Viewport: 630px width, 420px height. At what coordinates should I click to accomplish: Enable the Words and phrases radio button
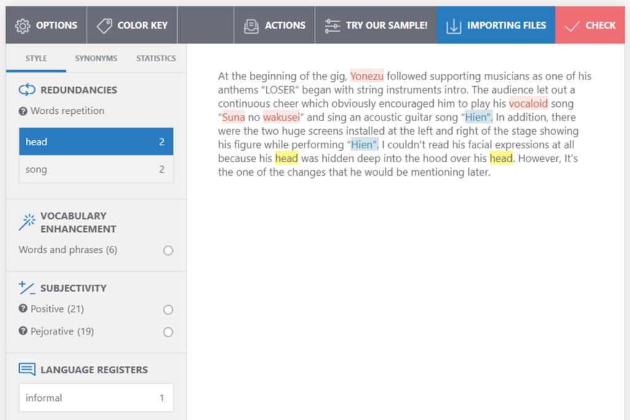click(168, 250)
